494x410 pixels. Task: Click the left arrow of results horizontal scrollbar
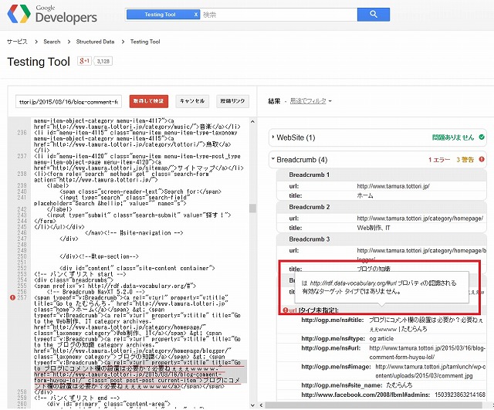(x=261, y=405)
